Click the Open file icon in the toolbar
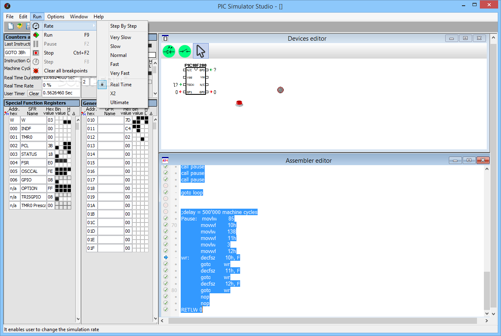This screenshot has height=336, width=501. tap(20, 26)
